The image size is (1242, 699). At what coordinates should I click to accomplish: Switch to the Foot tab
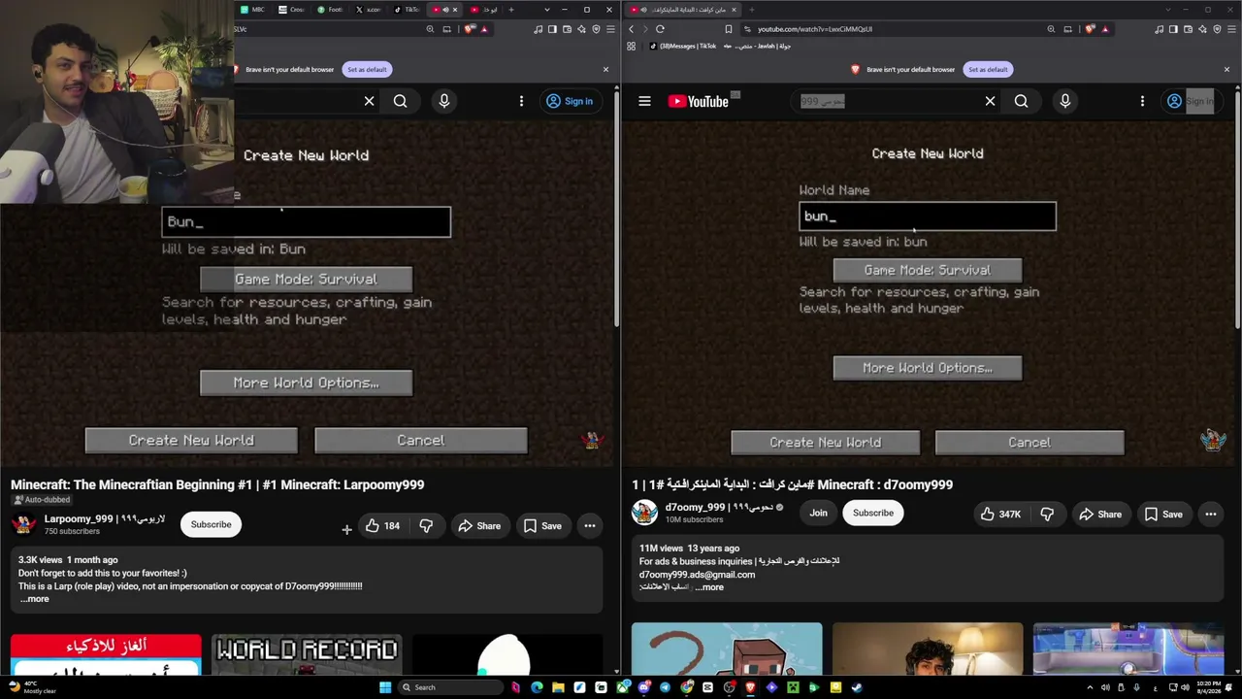point(331,10)
